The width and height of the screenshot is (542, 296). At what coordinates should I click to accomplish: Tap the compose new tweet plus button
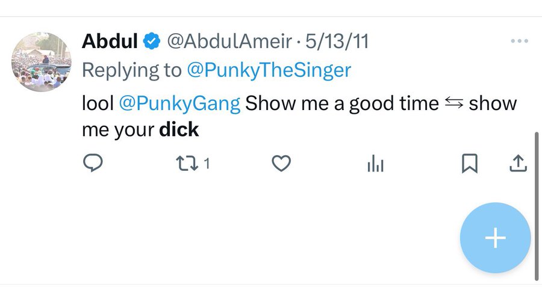495,238
